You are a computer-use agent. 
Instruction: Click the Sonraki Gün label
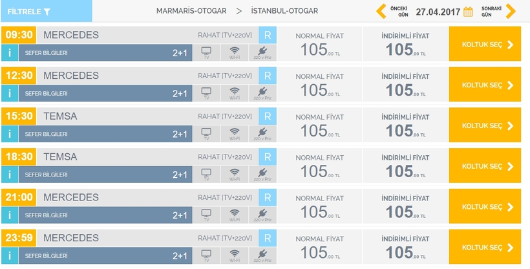point(491,12)
